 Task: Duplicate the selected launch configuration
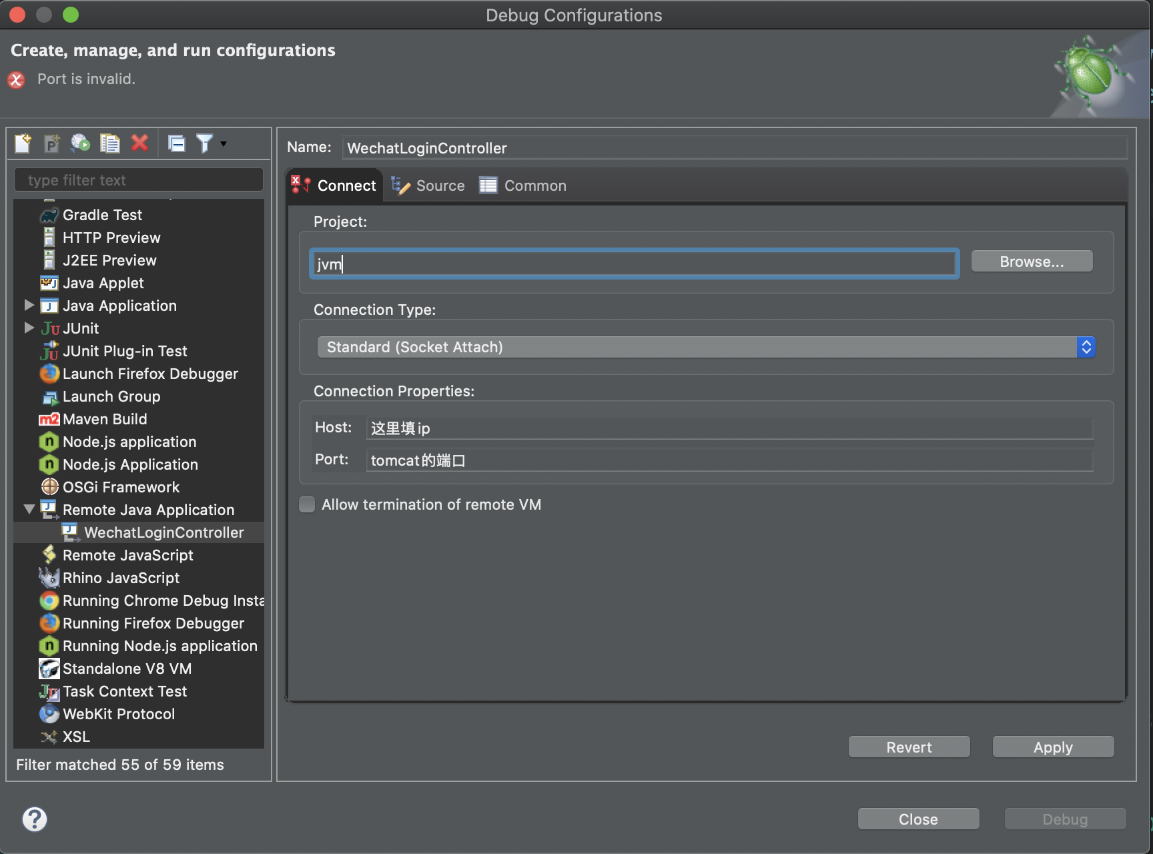[x=110, y=143]
